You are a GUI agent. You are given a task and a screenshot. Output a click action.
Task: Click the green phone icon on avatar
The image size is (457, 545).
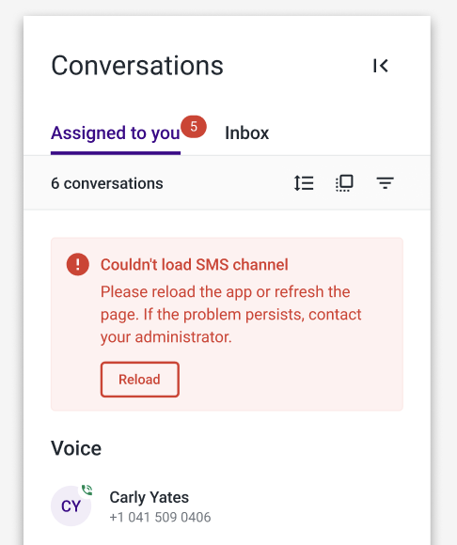click(x=87, y=490)
